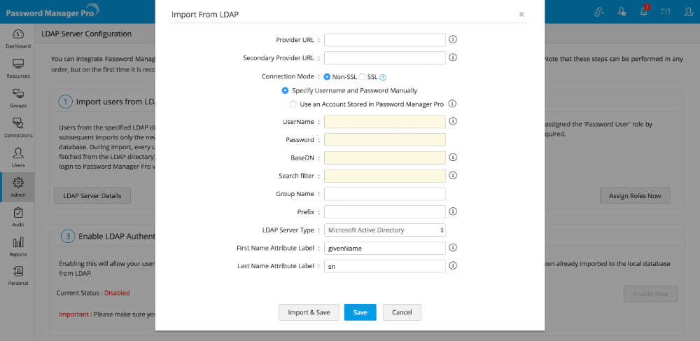700x341 pixels.
Task: Open the Audit section icon
Action: tap(18, 216)
